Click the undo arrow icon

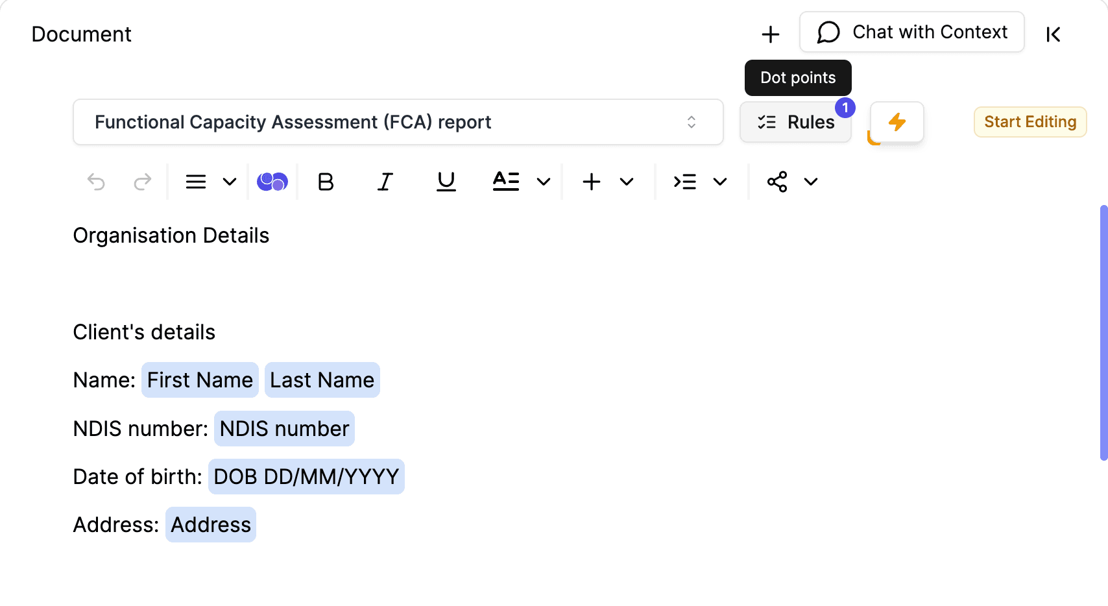96,182
